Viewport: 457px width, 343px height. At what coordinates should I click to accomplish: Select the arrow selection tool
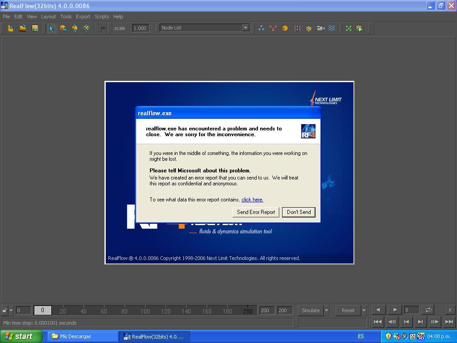pyautogui.click(x=52, y=28)
